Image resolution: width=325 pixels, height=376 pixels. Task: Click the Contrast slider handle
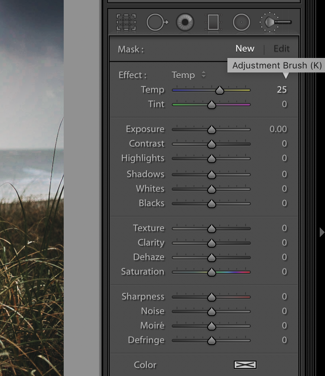[211, 144]
